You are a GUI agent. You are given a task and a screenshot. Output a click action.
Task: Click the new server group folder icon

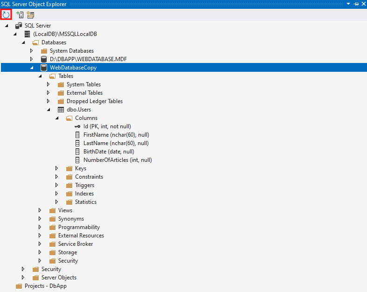30,15
